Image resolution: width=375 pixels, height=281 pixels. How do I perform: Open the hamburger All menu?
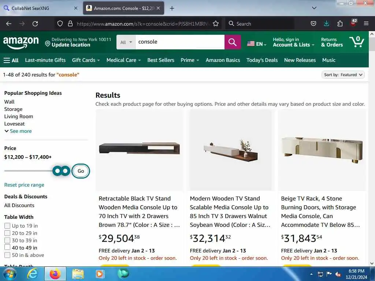11,60
